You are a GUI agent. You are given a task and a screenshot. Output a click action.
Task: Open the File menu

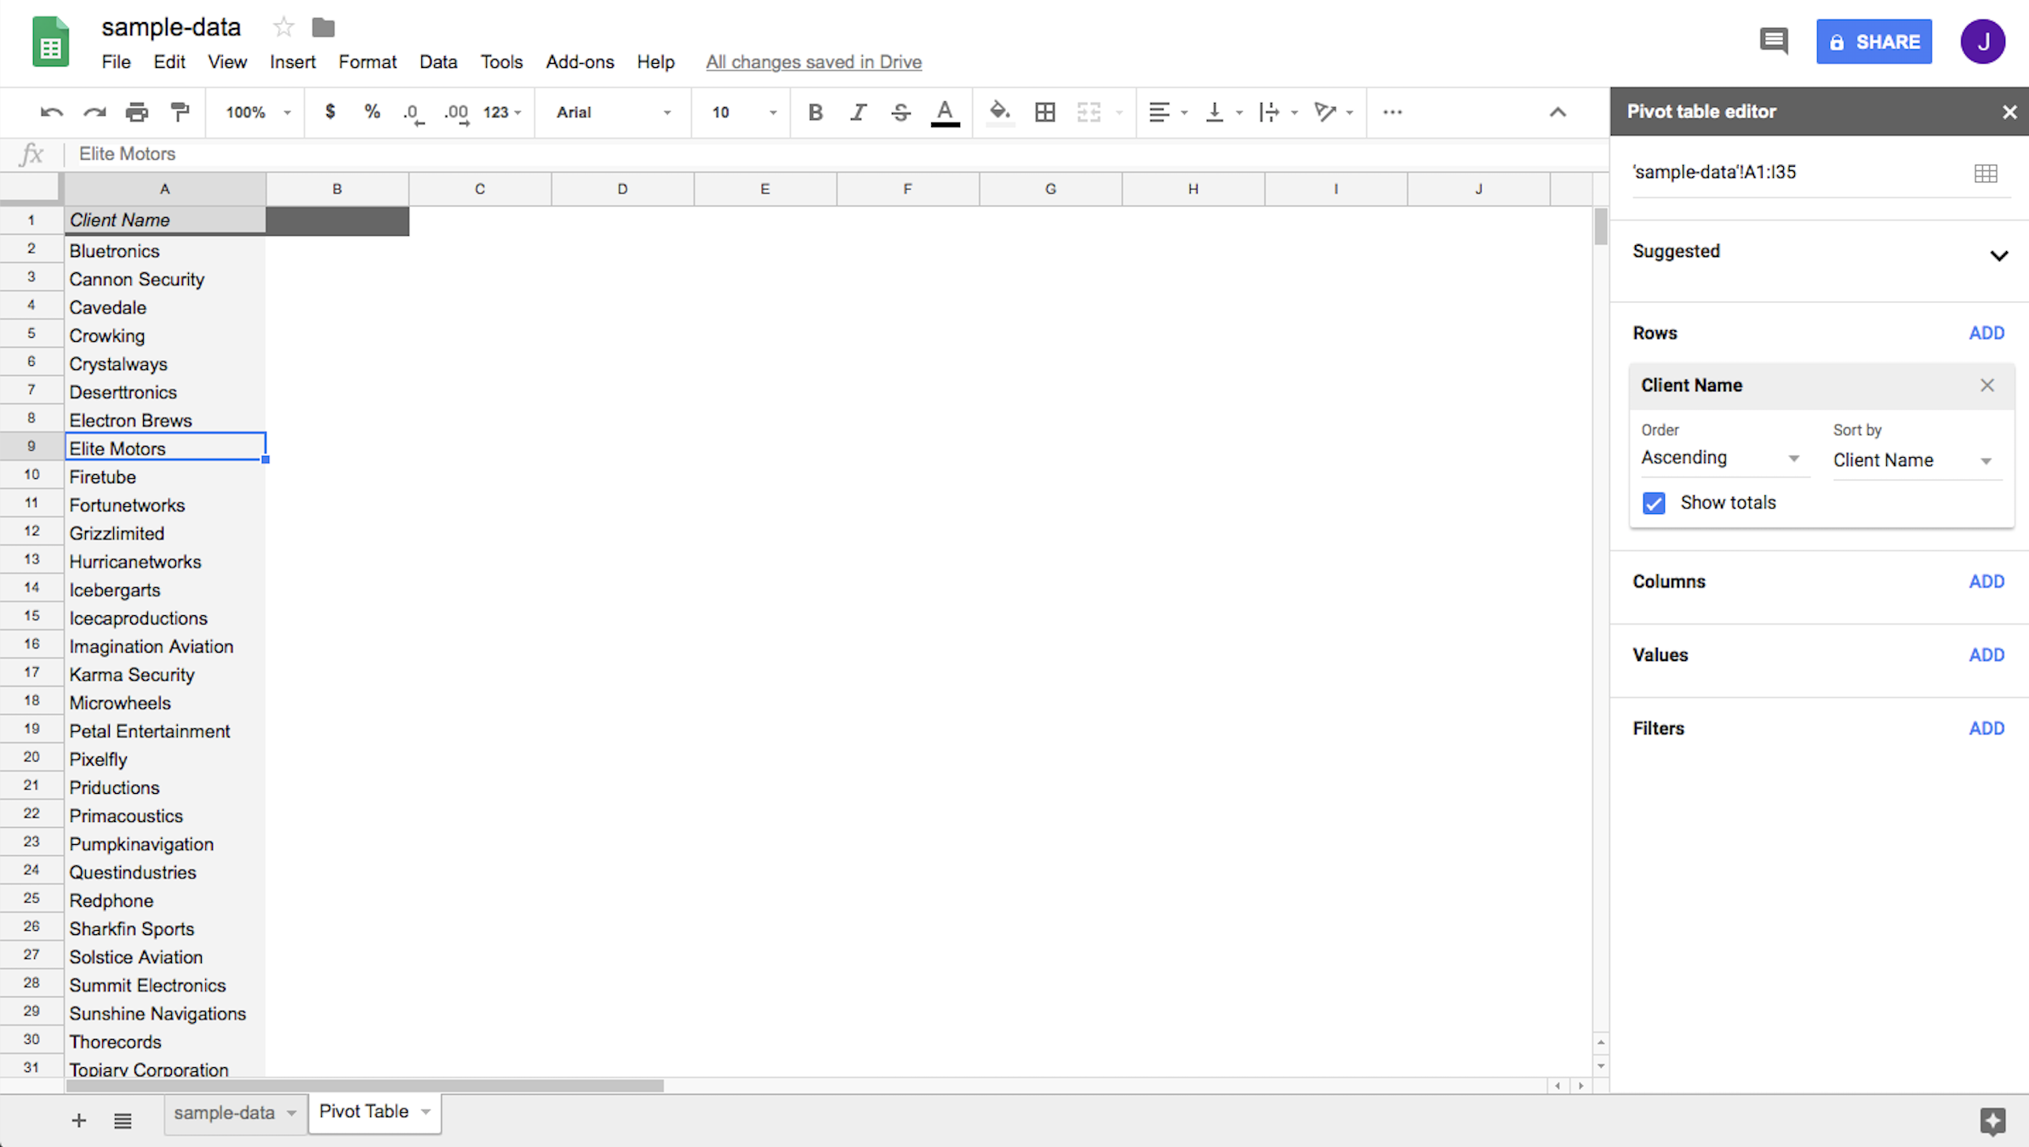[x=116, y=62]
